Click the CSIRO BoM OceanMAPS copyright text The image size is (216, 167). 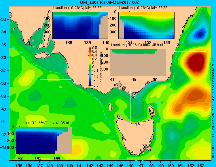click(x=213, y=107)
